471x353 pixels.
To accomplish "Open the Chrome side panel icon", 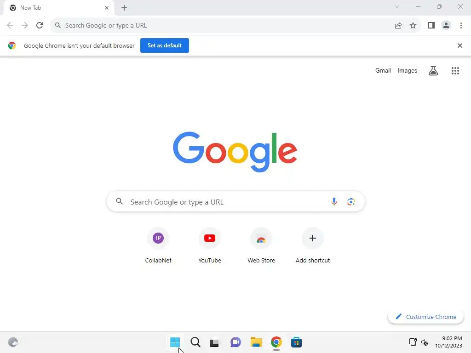I will 431,26.
